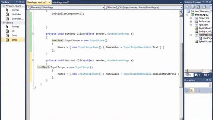The image size is (213, 120).
Task: Expand the References folder node
Action: pos(191,21)
